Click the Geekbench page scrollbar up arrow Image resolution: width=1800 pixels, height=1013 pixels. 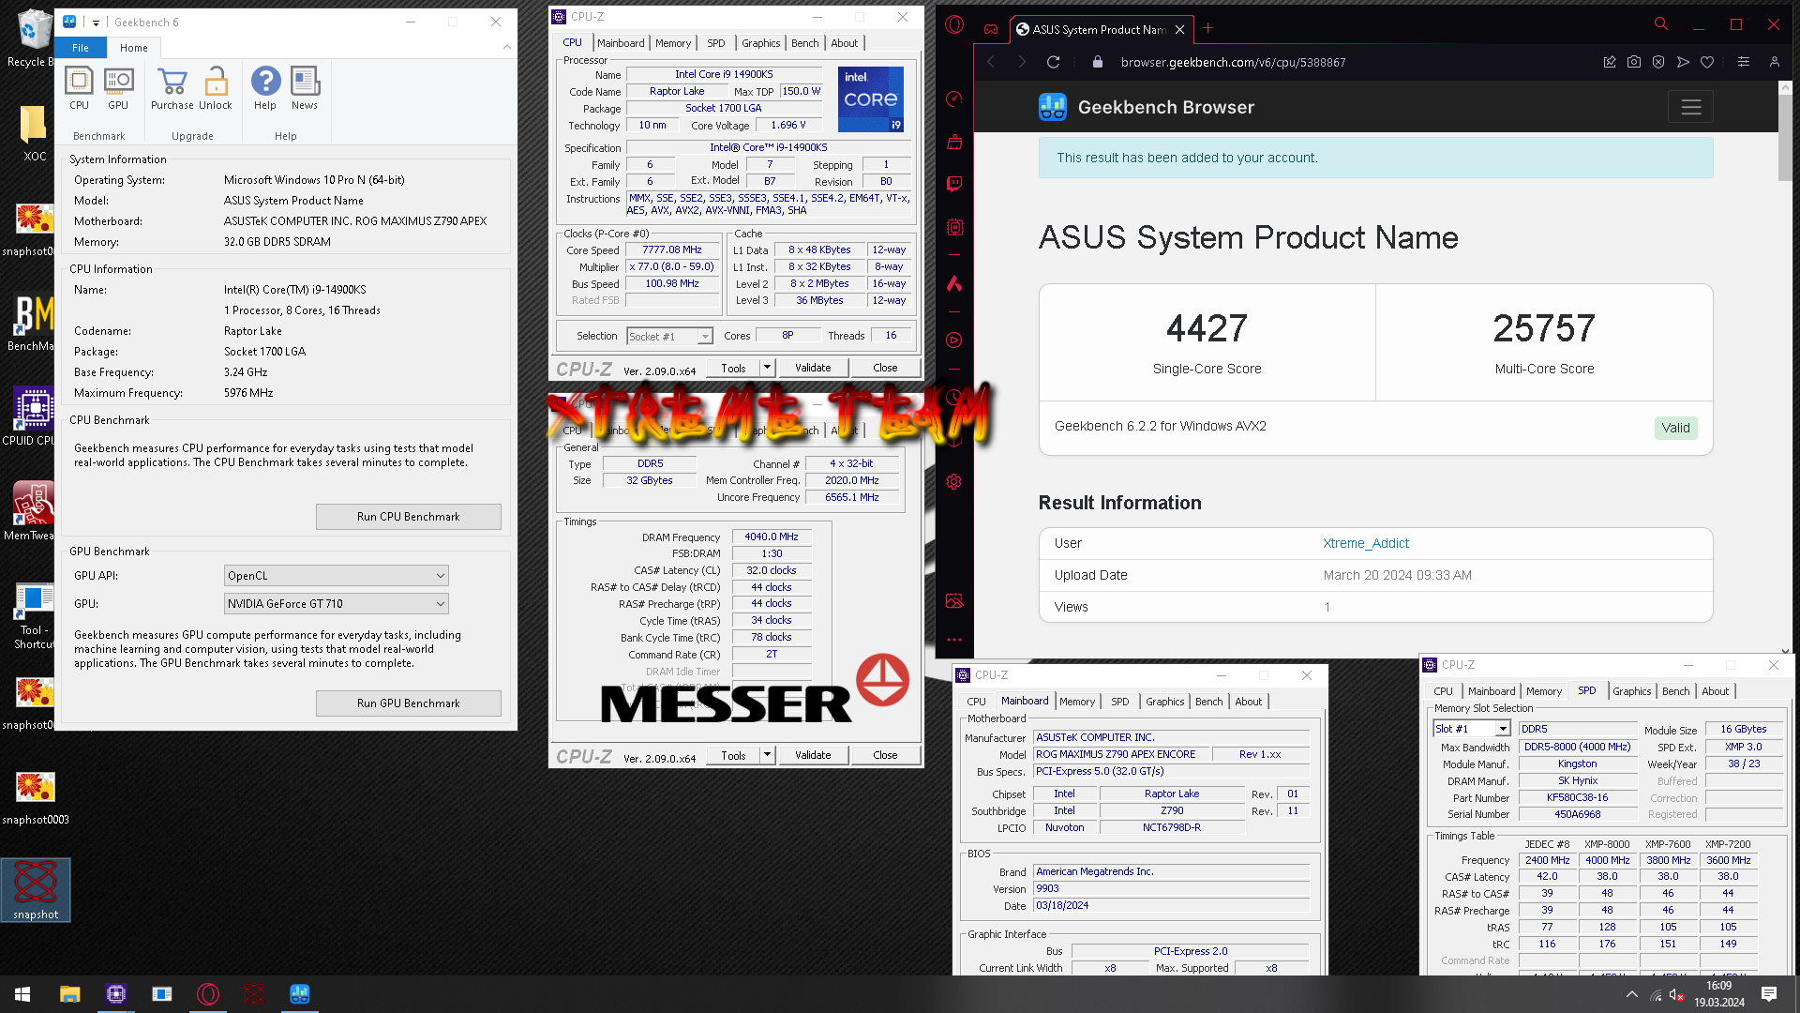[1785, 87]
